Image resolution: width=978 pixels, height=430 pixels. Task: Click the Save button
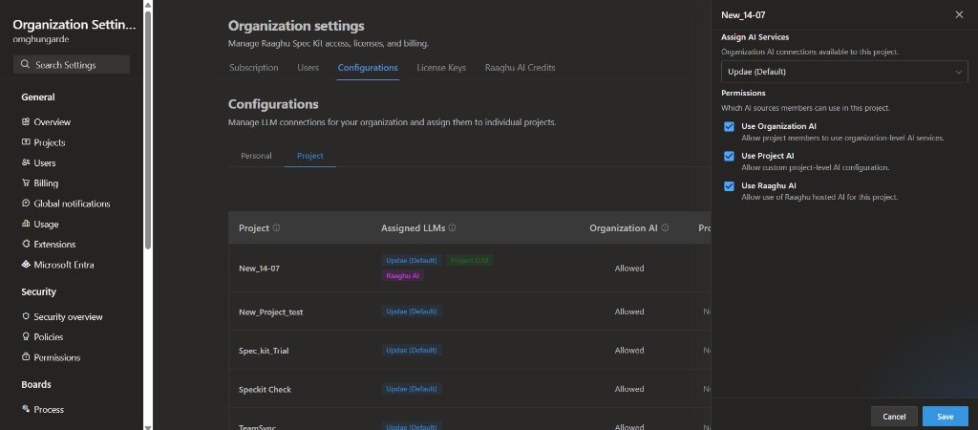coord(945,417)
